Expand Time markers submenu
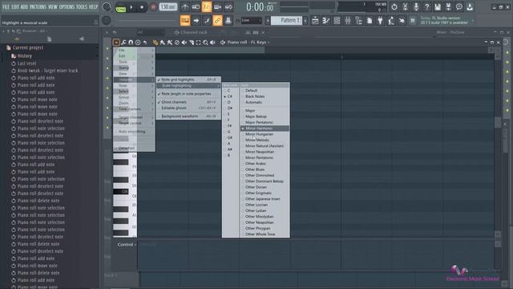This screenshot has width=513, height=289. point(134,109)
